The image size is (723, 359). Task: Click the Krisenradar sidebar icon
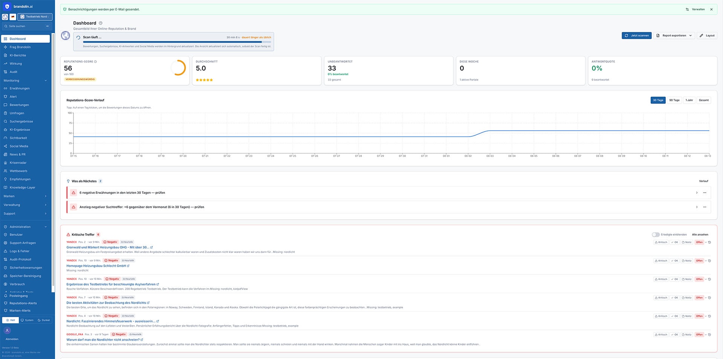tap(5, 163)
